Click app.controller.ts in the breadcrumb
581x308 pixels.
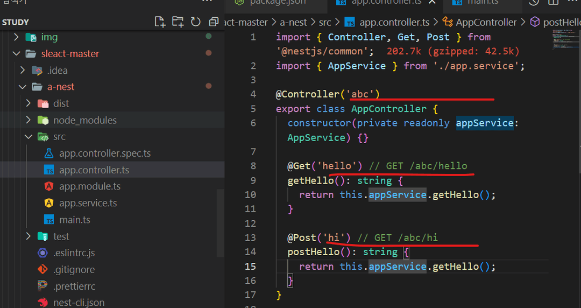tap(394, 22)
